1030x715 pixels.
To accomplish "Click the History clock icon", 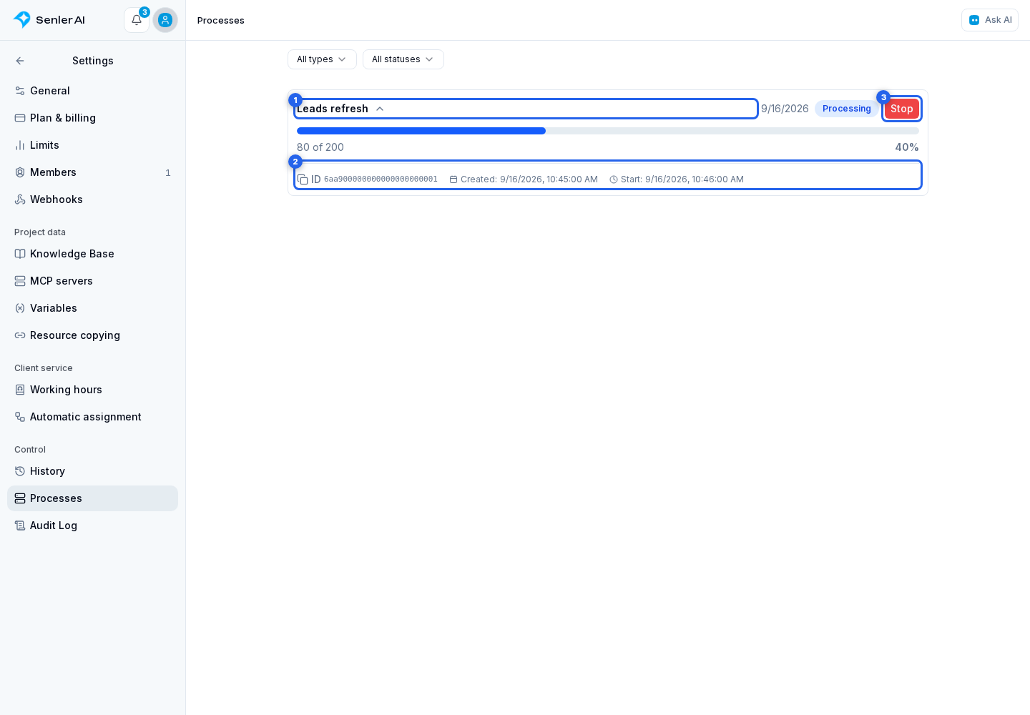I will [20, 471].
